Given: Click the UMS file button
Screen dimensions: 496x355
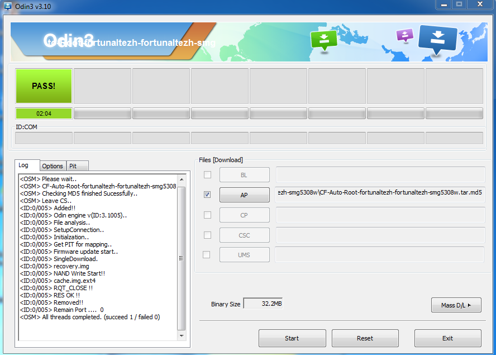Looking at the screenshot, I should (245, 254).
